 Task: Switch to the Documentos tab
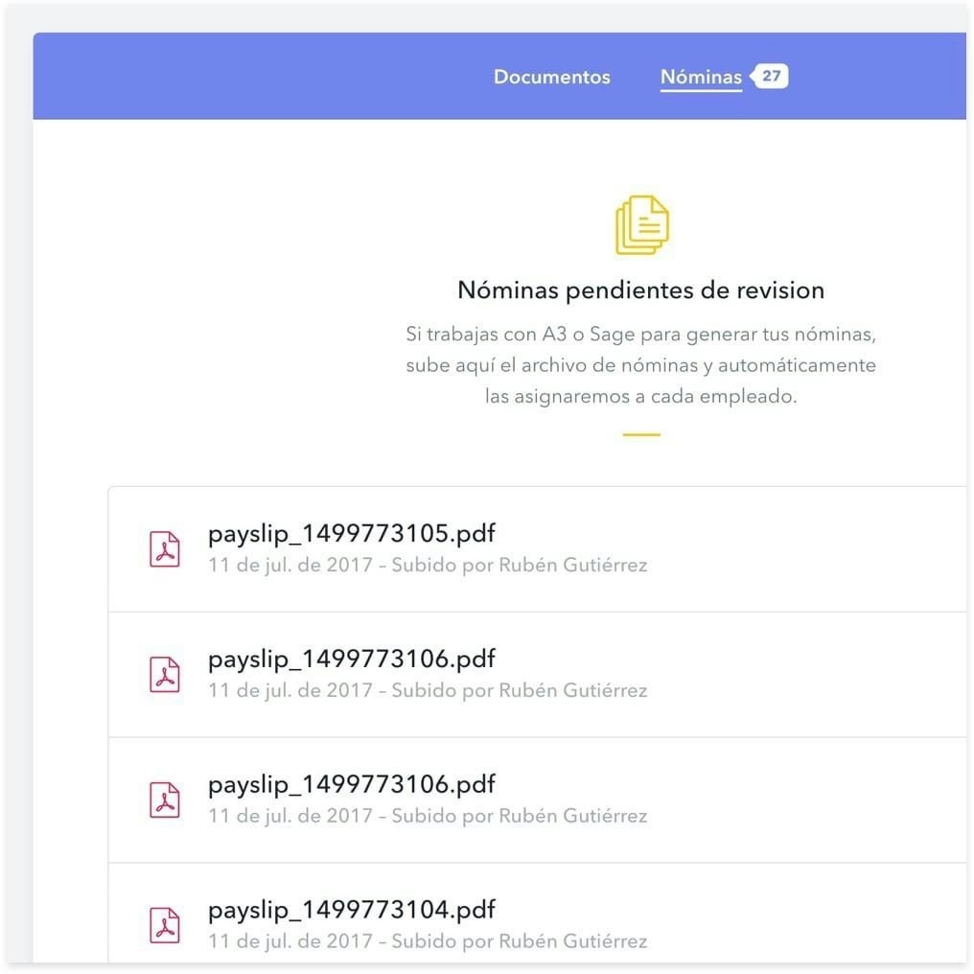coord(551,77)
